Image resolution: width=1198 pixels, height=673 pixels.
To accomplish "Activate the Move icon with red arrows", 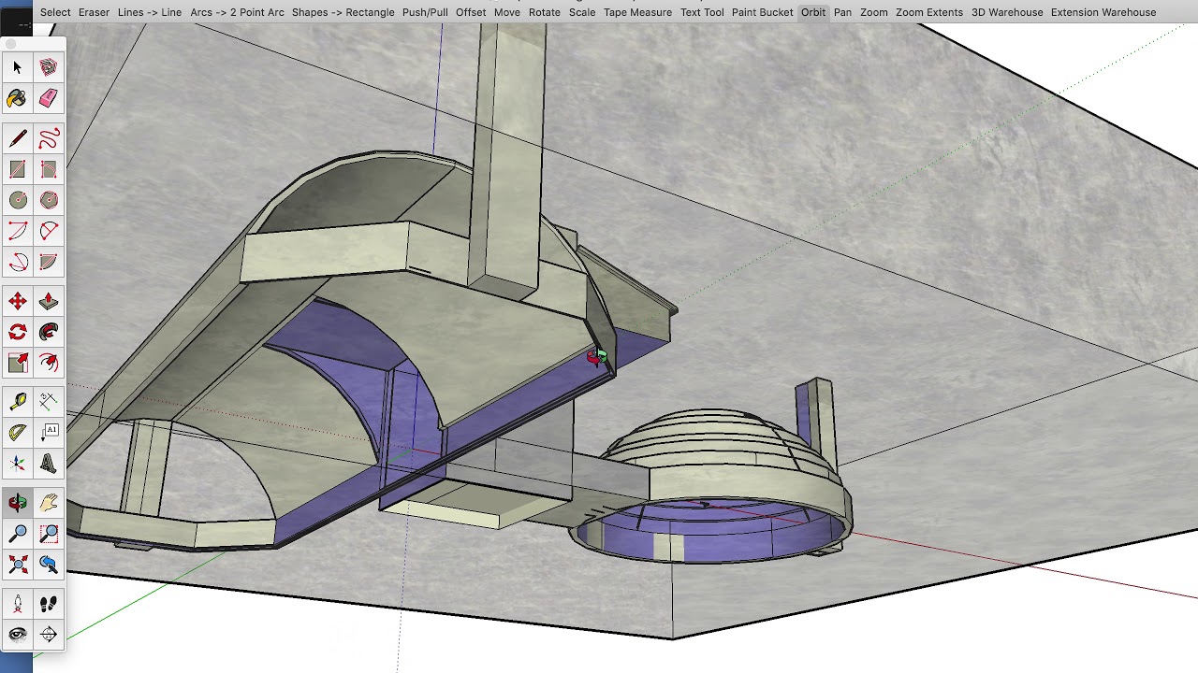I will click(x=18, y=301).
